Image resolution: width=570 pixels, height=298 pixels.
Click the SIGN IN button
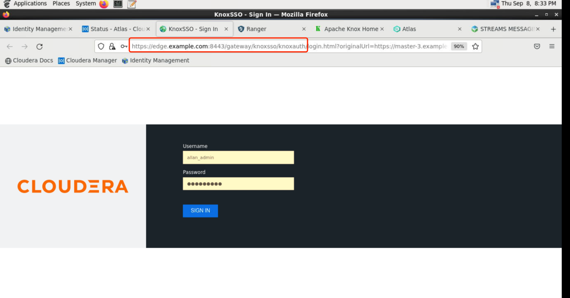200,211
